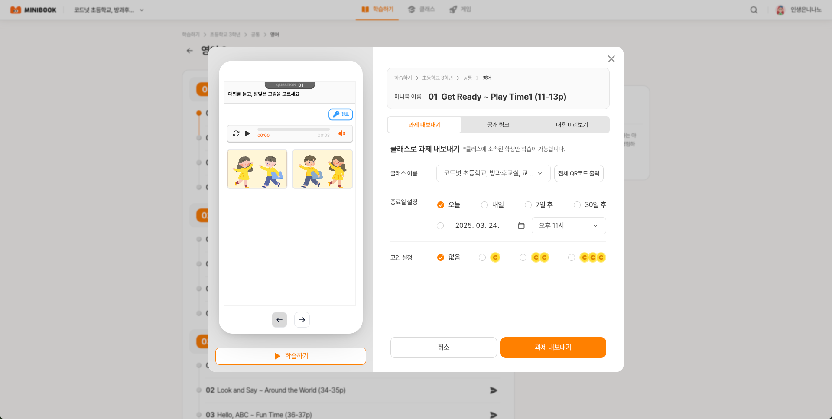Viewport: 832px width, 419px height.
Task: Click the replay audio icon
Action: pos(236,133)
